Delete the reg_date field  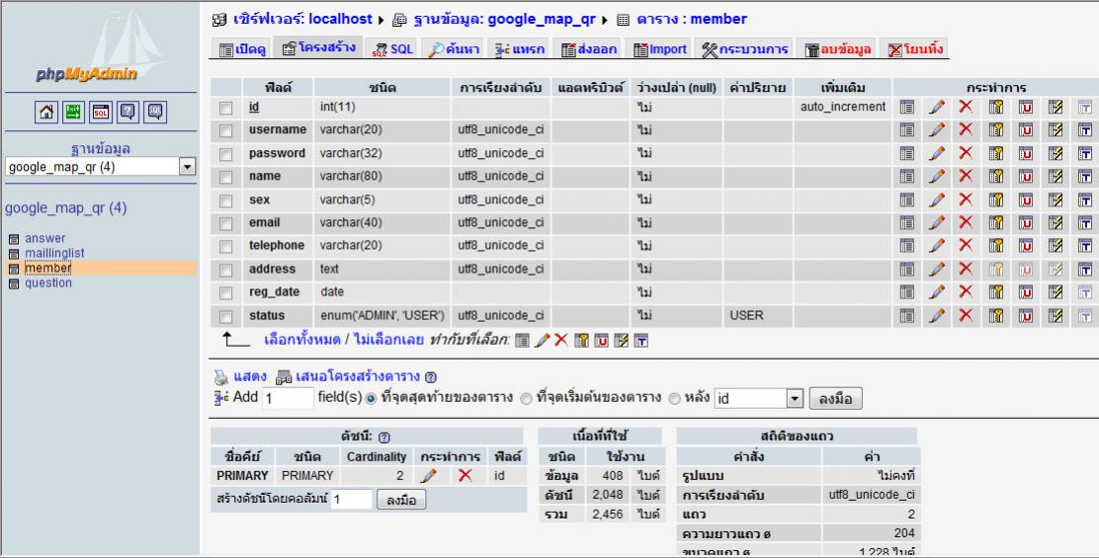tap(966, 292)
